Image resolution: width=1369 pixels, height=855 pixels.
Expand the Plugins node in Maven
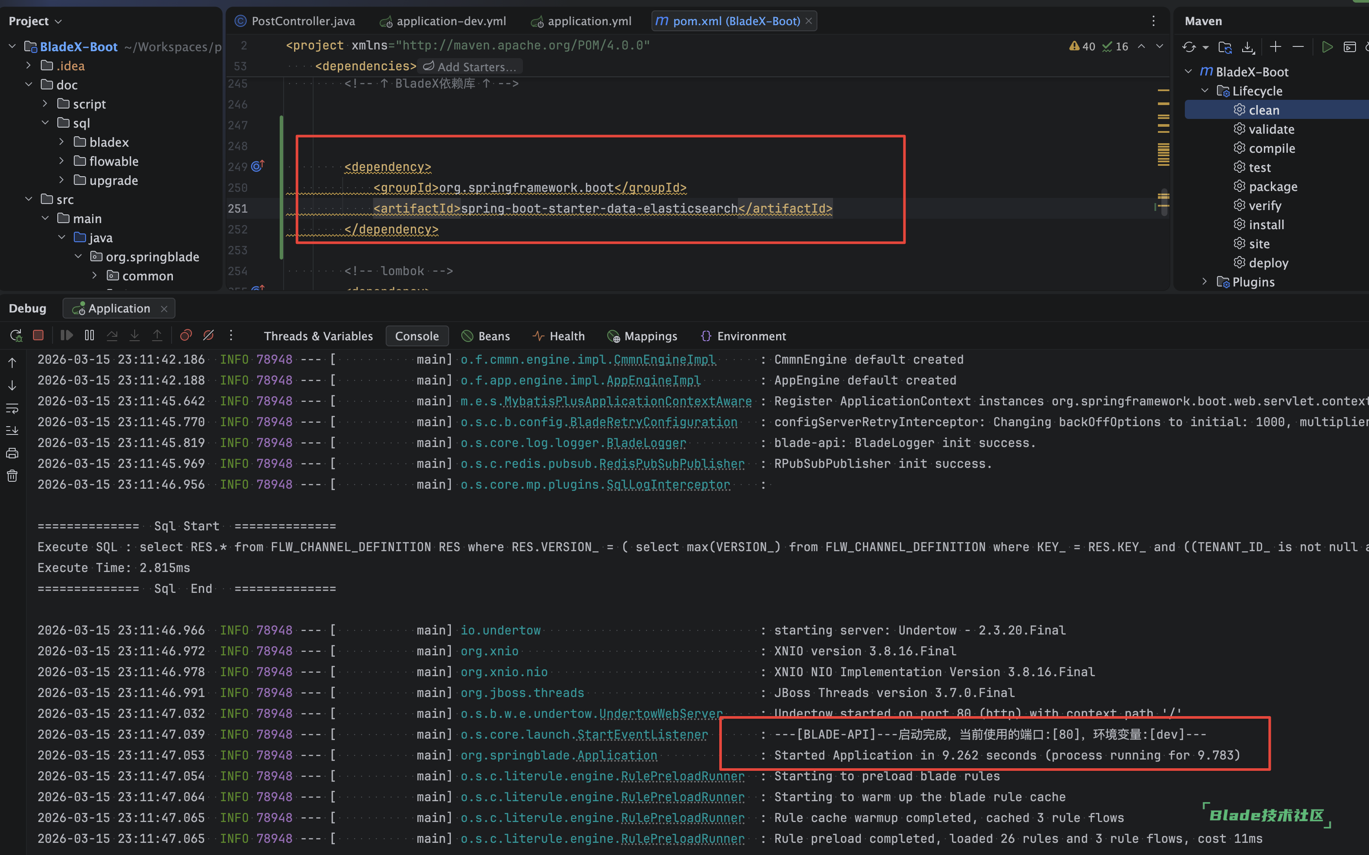pos(1204,282)
